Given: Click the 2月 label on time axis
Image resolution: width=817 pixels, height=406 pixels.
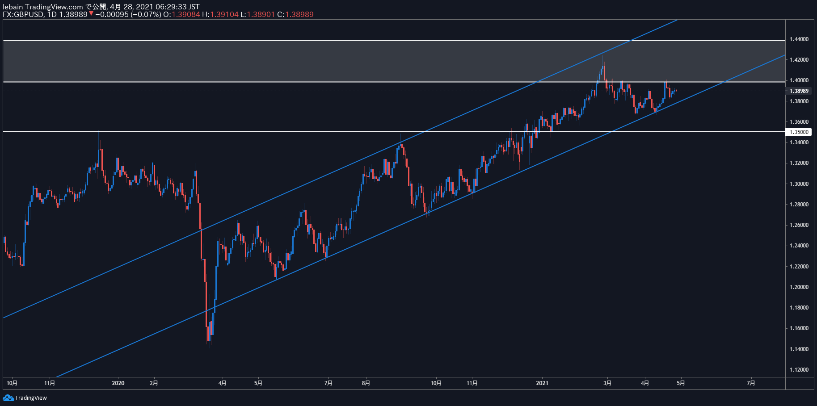Looking at the screenshot, I should coord(154,383).
